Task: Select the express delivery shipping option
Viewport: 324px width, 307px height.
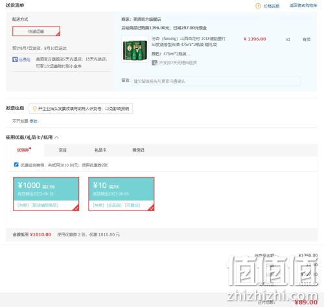Action: 36,31
